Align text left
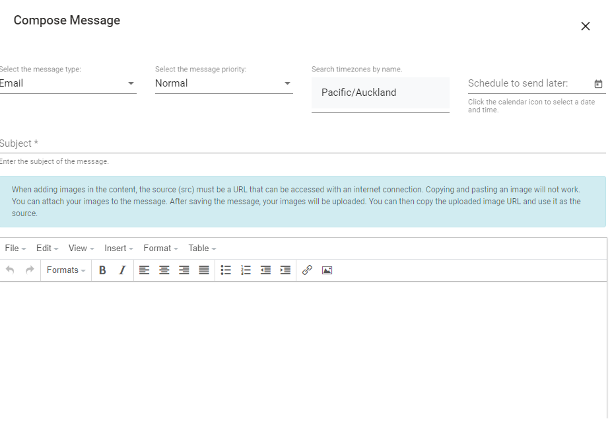 pos(145,270)
